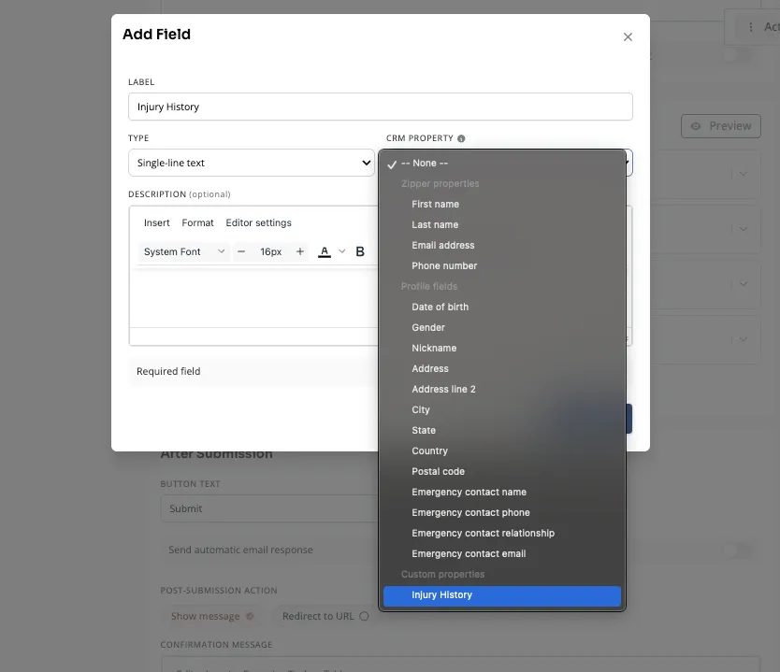Select Country option
Viewport: 780px width, 672px height.
(x=502, y=450)
